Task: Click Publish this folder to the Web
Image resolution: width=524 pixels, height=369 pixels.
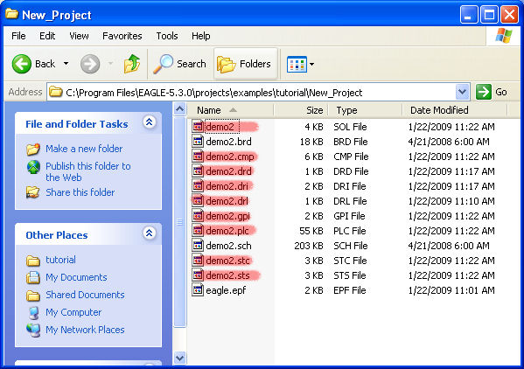Action: (87, 171)
